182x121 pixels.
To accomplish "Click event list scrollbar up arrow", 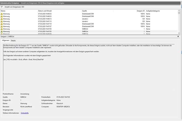I will (179, 11).
